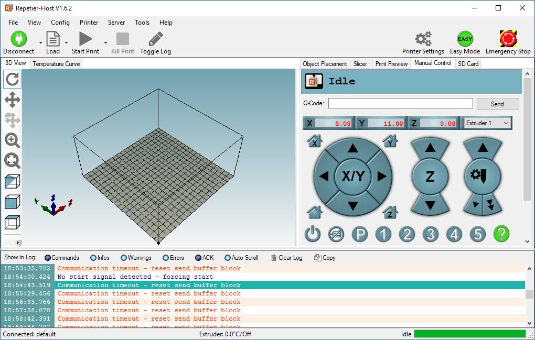
Task: Toggle Warnings in log filter
Action: point(136,258)
